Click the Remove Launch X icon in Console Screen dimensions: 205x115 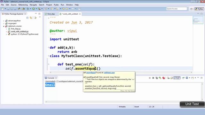coord(153,78)
